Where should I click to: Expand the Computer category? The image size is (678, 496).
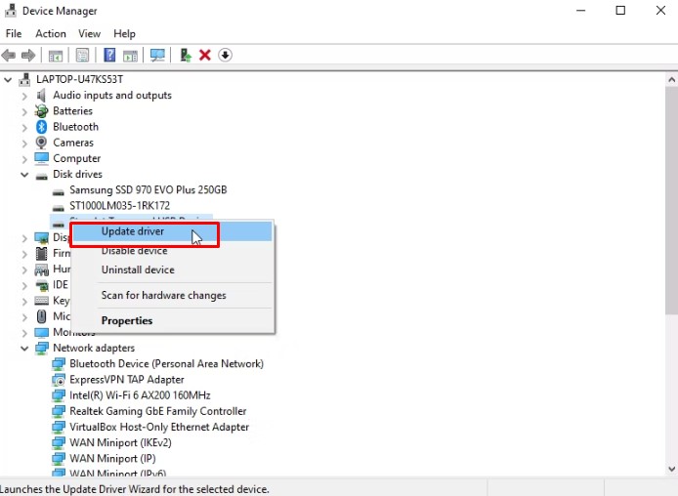tap(24, 158)
